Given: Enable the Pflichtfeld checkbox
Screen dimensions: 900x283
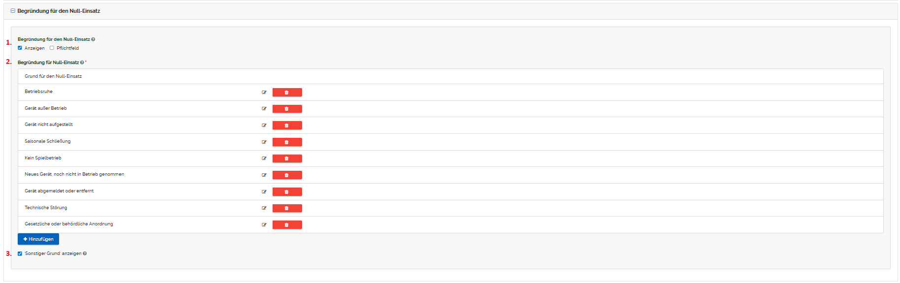Looking at the screenshot, I should 52,48.
